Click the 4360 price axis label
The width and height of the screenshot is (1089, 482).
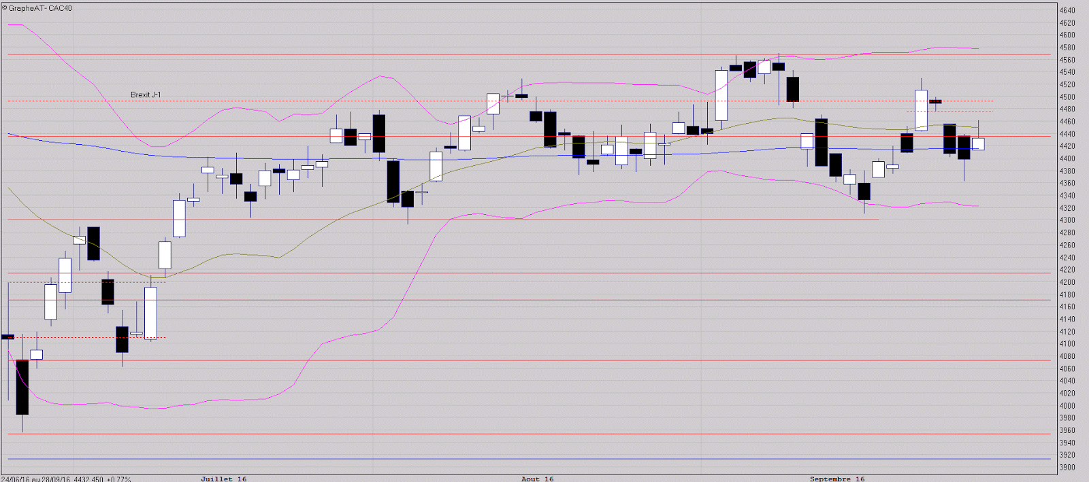[1067, 183]
